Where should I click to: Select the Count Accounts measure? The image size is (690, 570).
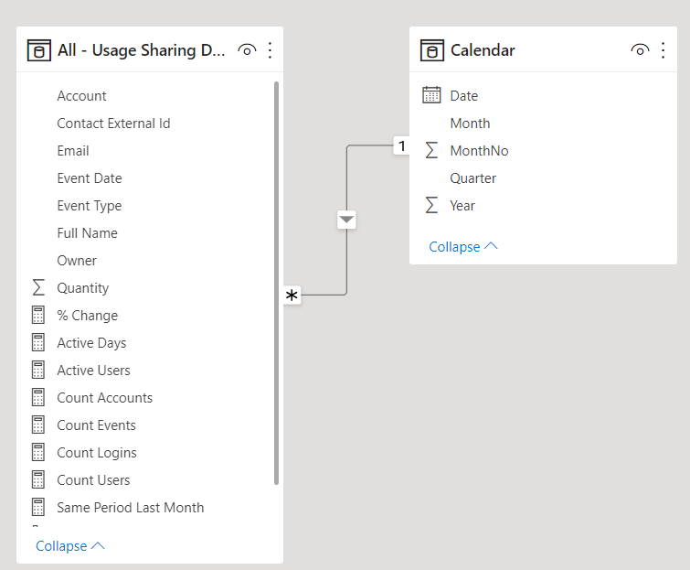(105, 398)
